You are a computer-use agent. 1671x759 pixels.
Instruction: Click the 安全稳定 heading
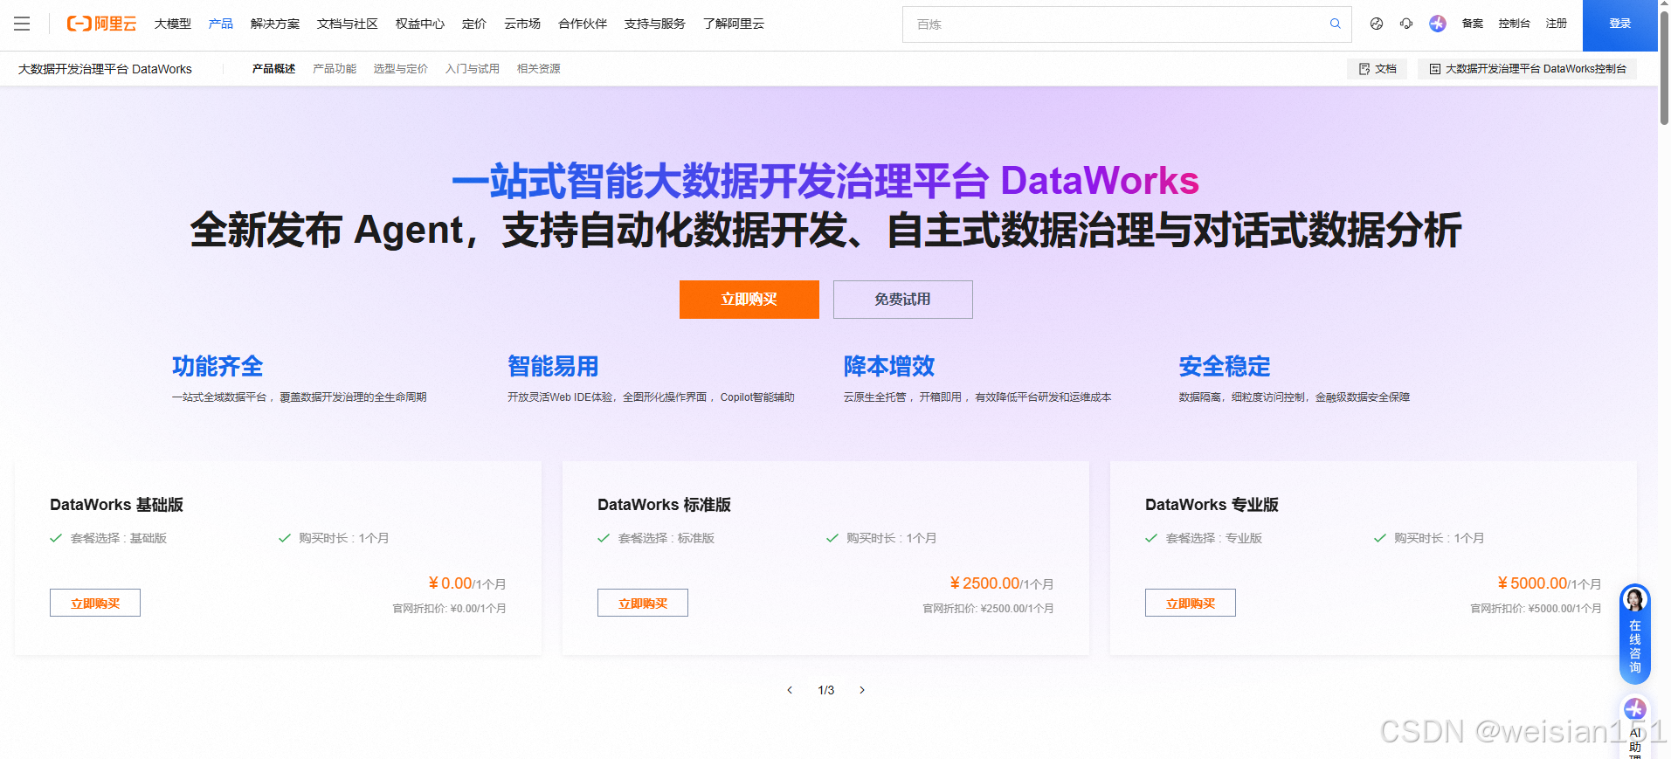[1225, 366]
